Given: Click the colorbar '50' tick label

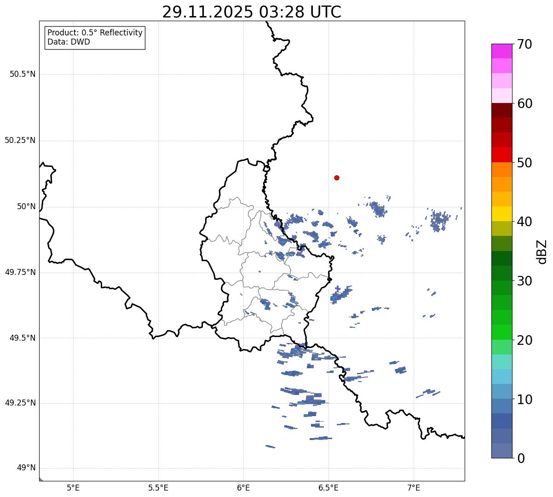Looking at the screenshot, I should click(524, 163).
